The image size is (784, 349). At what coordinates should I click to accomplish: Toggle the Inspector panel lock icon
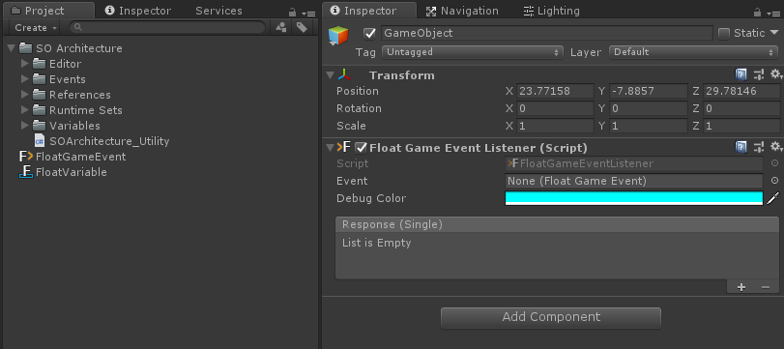pos(758,12)
